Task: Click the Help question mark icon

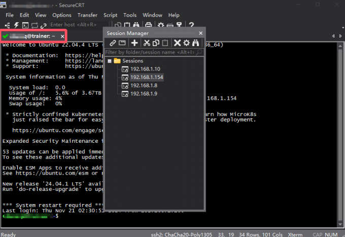Action: point(191,25)
